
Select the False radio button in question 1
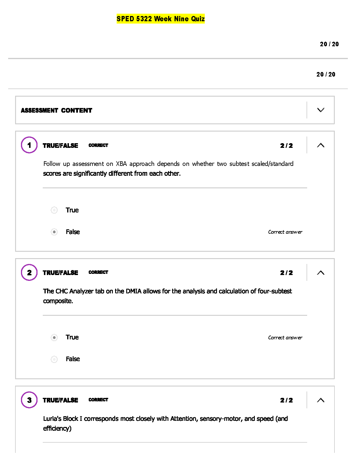point(54,232)
